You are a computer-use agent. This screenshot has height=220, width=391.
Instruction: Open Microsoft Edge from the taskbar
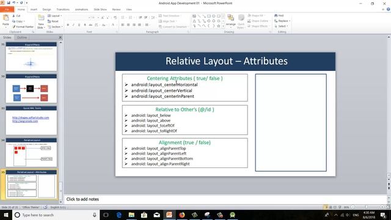(119, 215)
